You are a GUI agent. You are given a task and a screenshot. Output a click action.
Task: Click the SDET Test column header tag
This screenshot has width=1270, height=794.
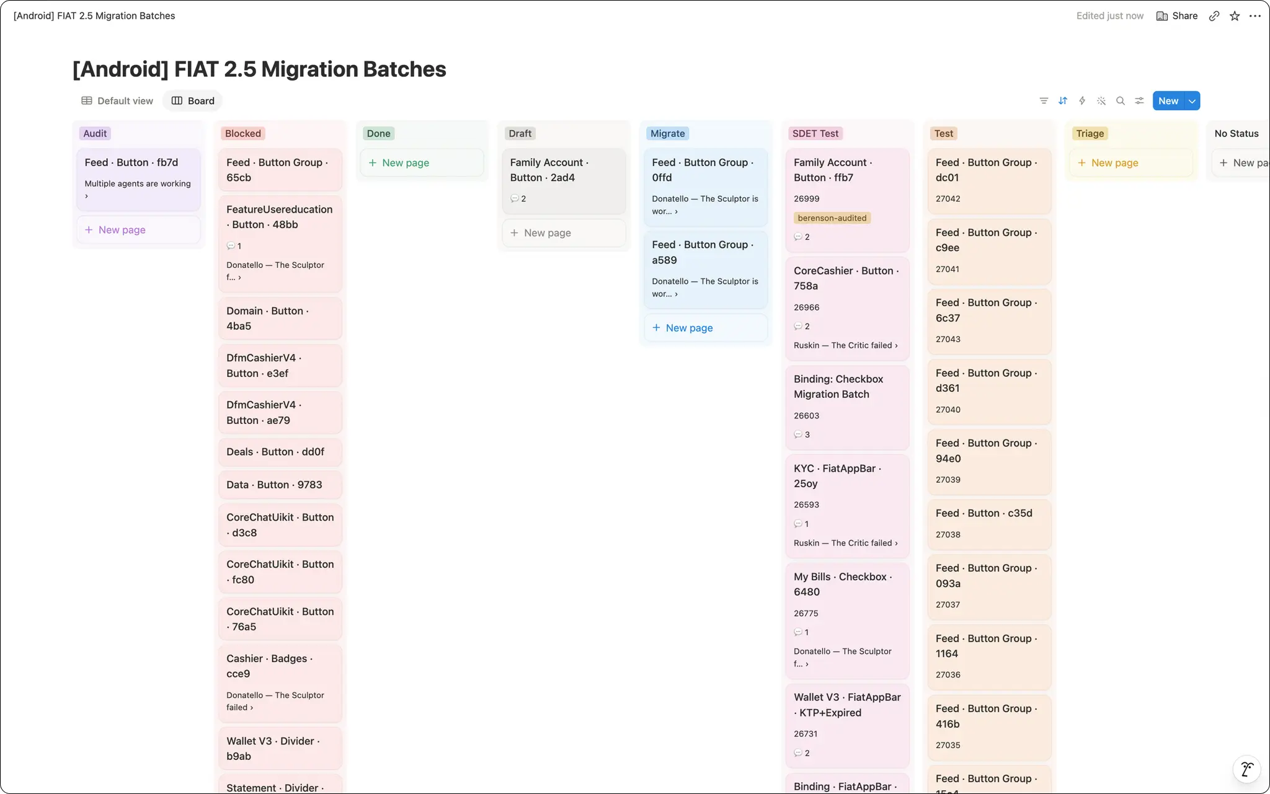[x=815, y=134]
